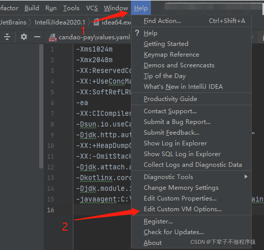Choose Show SQL Log in Explorer
The image size is (264, 250).
click(191, 154)
